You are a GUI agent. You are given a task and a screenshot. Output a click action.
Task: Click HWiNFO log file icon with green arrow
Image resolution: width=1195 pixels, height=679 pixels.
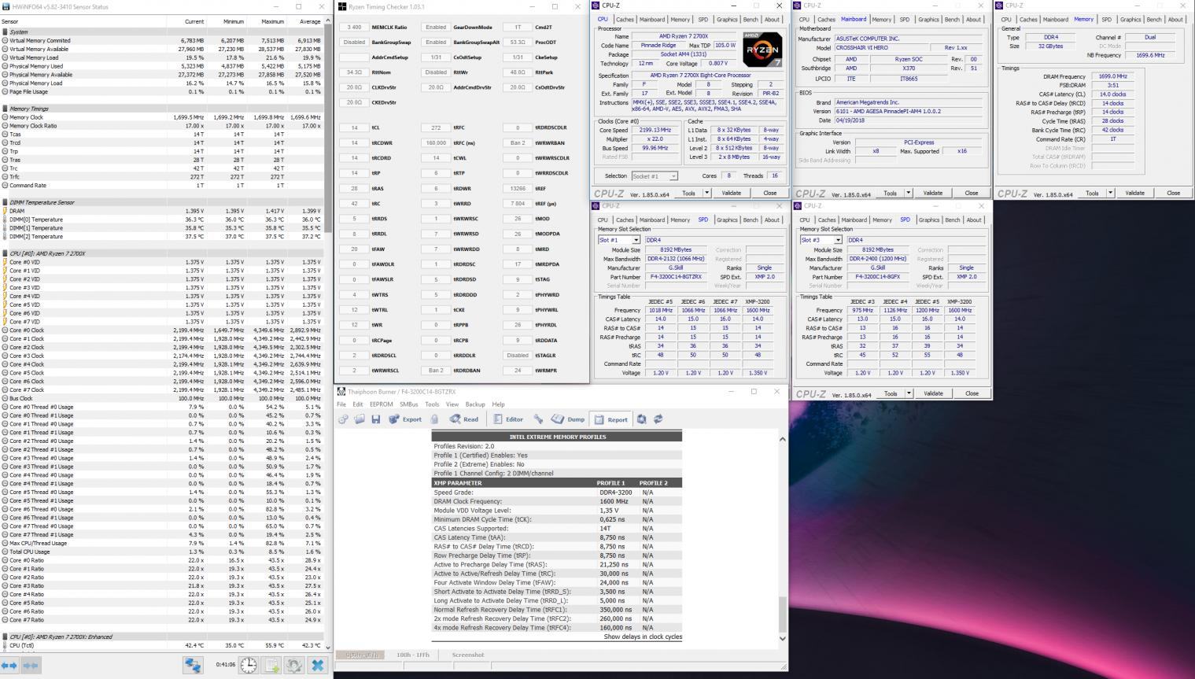point(271,665)
